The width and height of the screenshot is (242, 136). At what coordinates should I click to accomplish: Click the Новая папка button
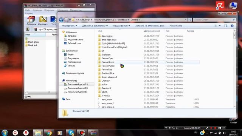(x=175, y=26)
